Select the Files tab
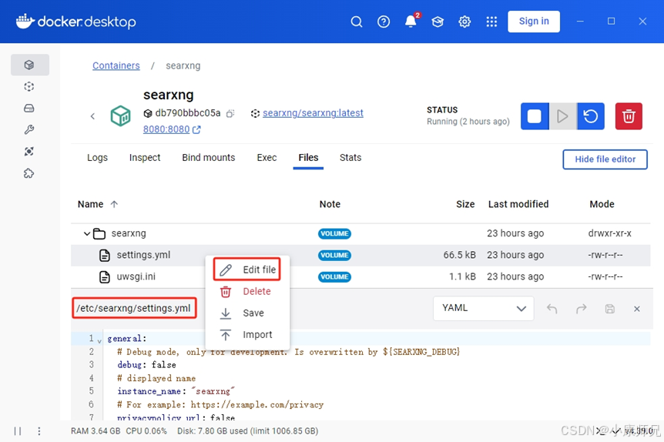Screen dimensions: 664x442 (x=308, y=158)
